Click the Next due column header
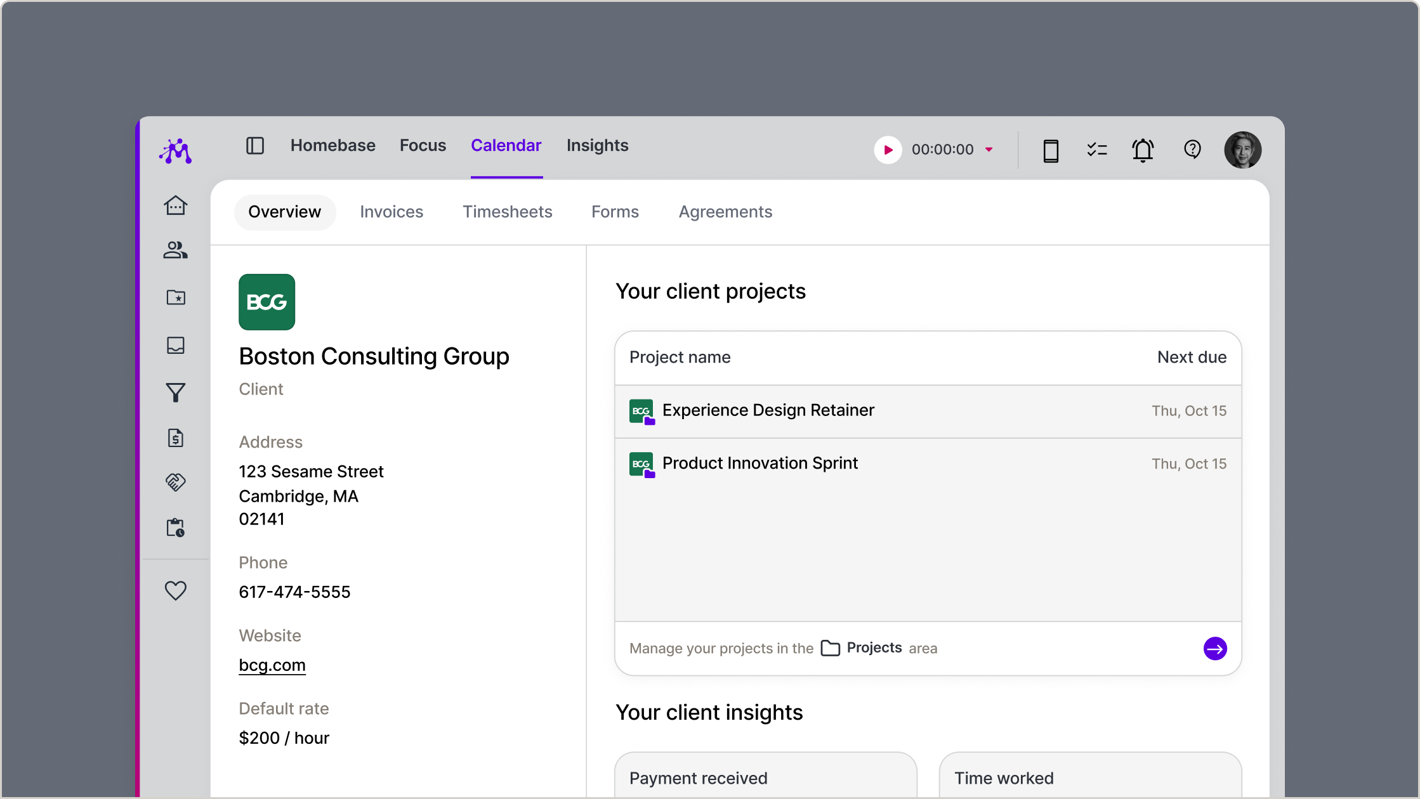Screen dimensions: 1420x799 pos(1192,358)
